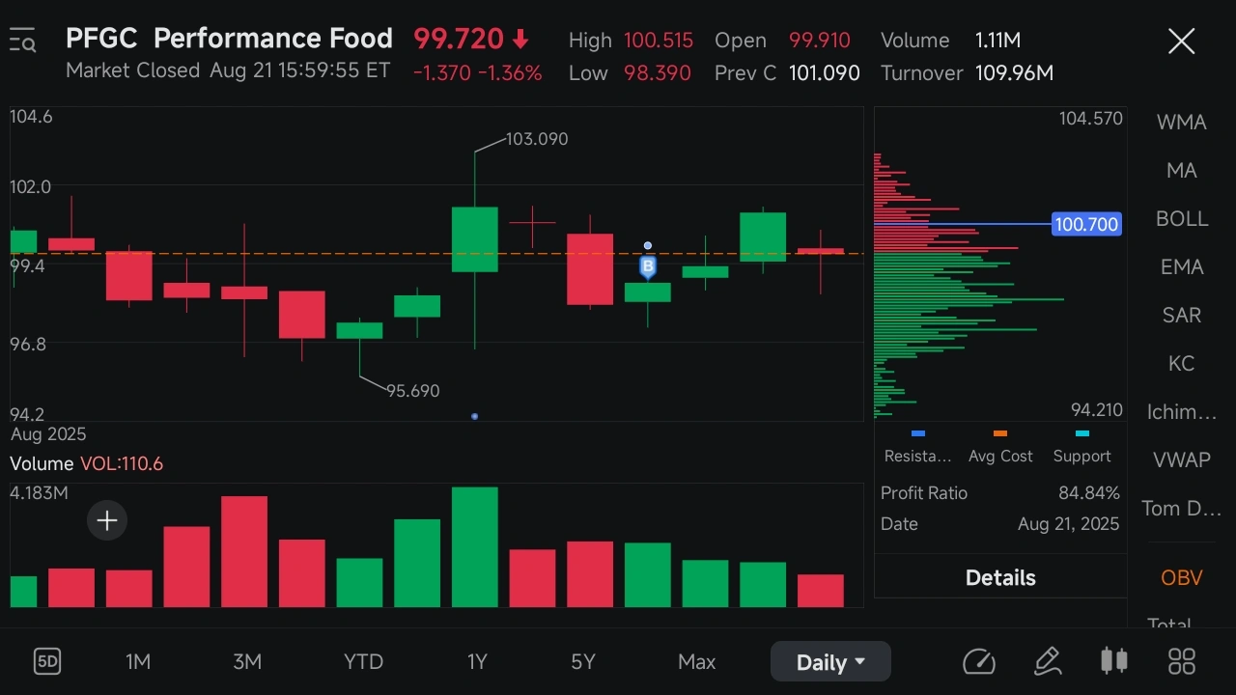Image resolution: width=1236 pixels, height=695 pixels.
Task: Open the stock search list icon
Action: coord(22,41)
